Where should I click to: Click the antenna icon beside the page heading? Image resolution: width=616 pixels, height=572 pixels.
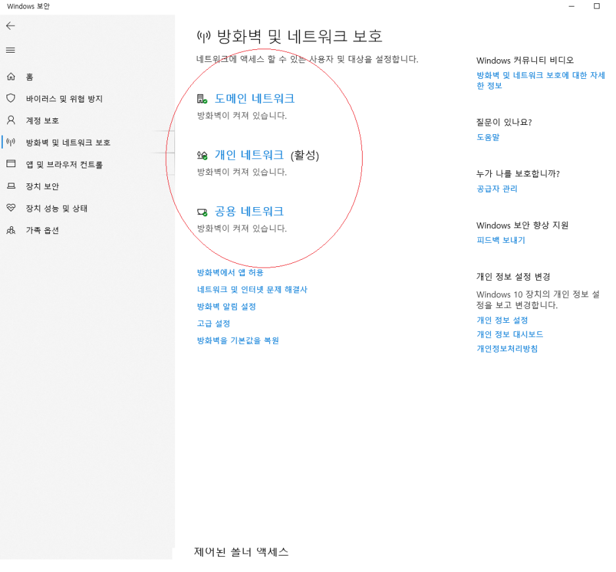pyautogui.click(x=203, y=37)
